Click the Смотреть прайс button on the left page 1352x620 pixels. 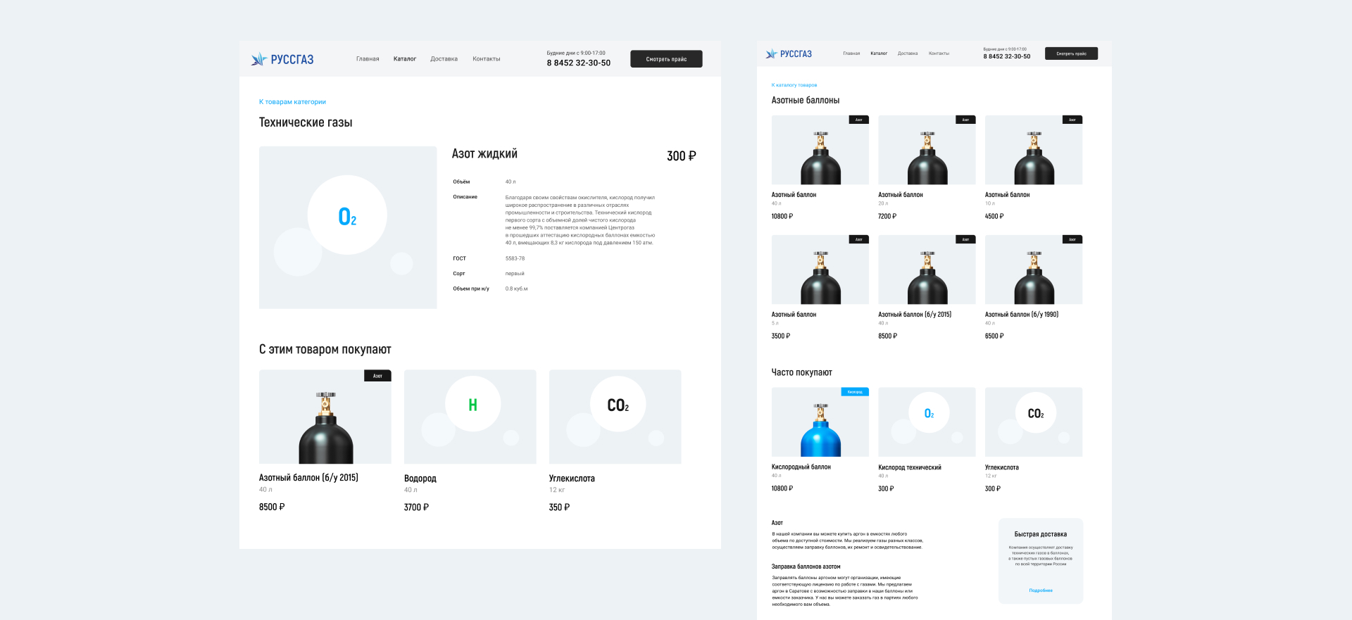coord(666,59)
